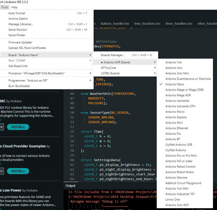The image size is (217, 210).
Task: Expand Programmer "Arduino as ISP" submenu
Action: coord(47,80)
